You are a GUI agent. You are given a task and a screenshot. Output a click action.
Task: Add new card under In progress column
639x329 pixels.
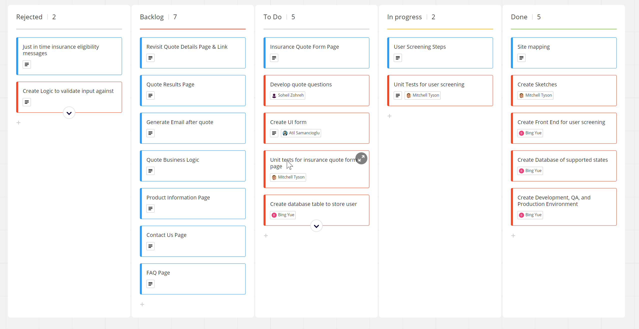click(x=389, y=116)
